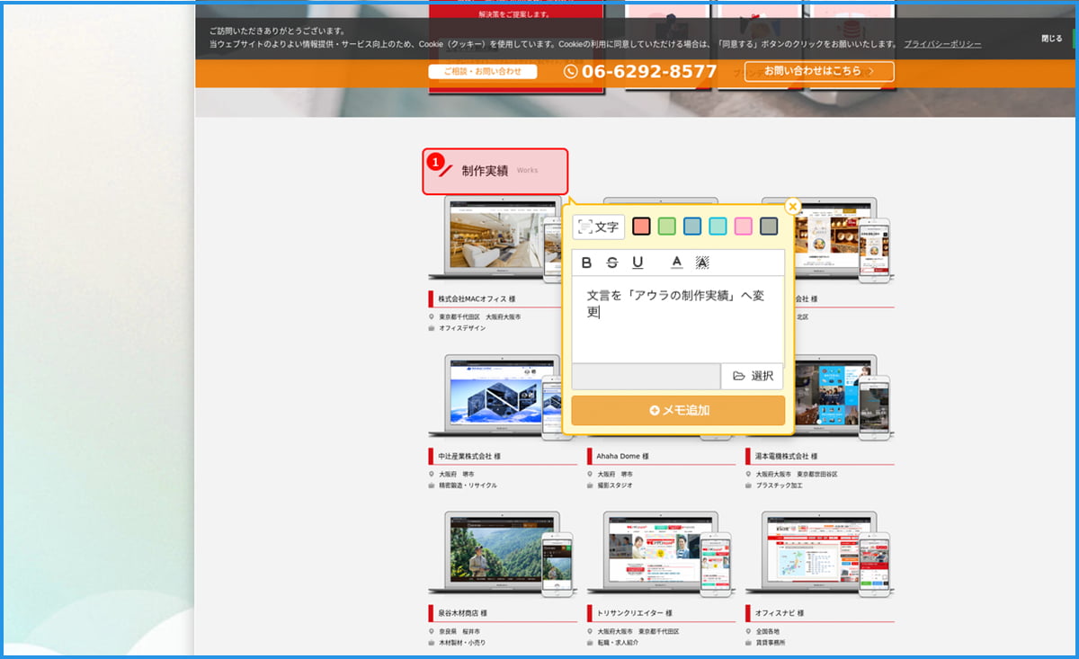Pick the cyan color swatch

click(x=718, y=227)
